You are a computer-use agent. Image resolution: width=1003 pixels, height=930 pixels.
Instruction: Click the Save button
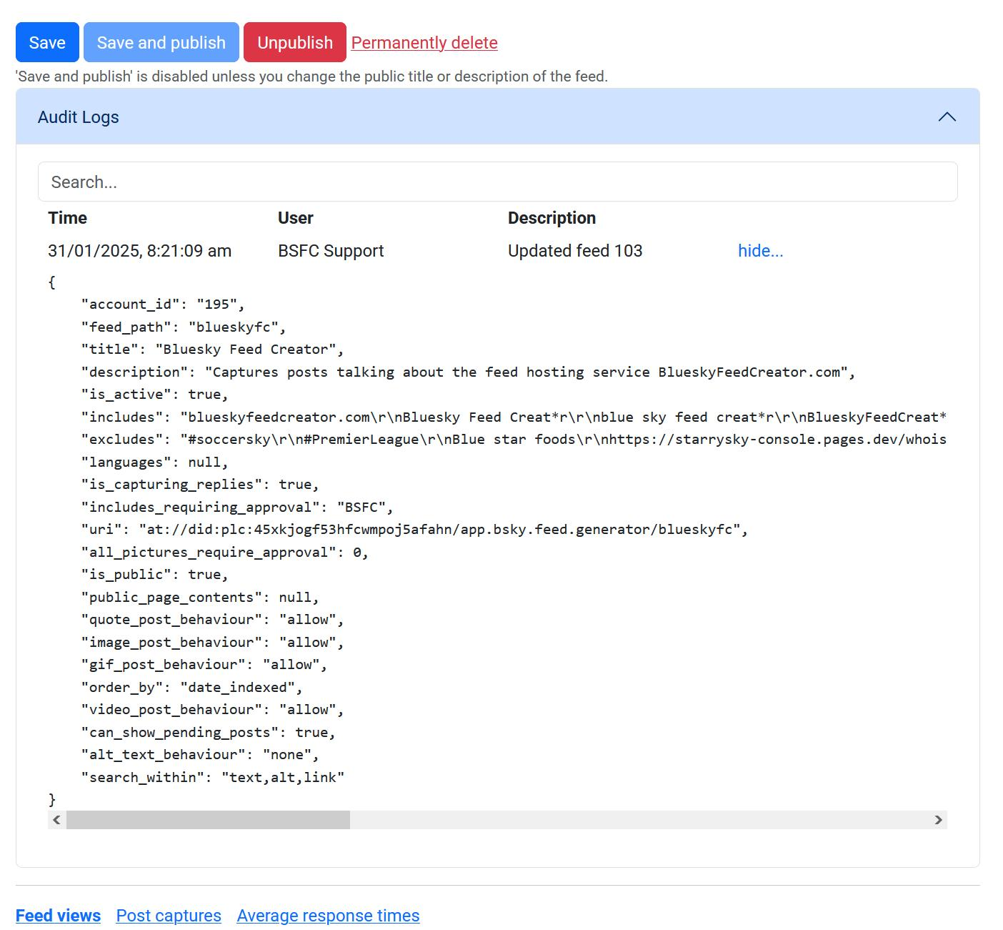47,43
